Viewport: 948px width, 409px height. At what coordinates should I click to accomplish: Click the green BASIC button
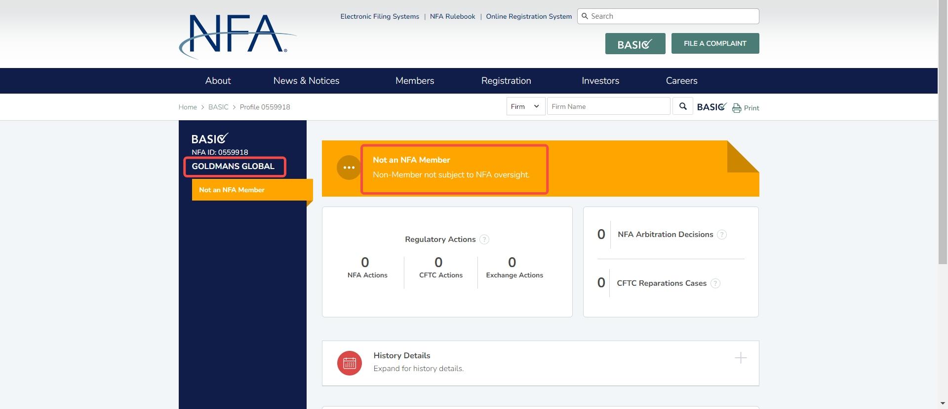click(635, 44)
